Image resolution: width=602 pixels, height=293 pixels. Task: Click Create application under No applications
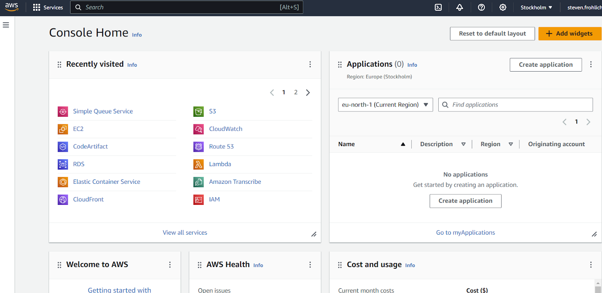465,201
